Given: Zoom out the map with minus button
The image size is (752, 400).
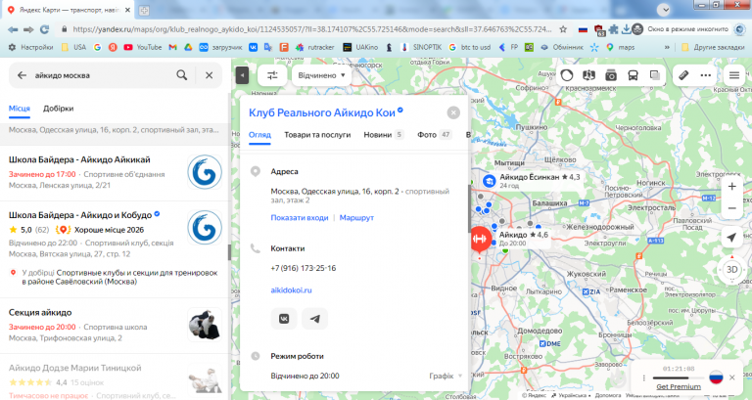Looking at the screenshot, I should tap(731, 208).
